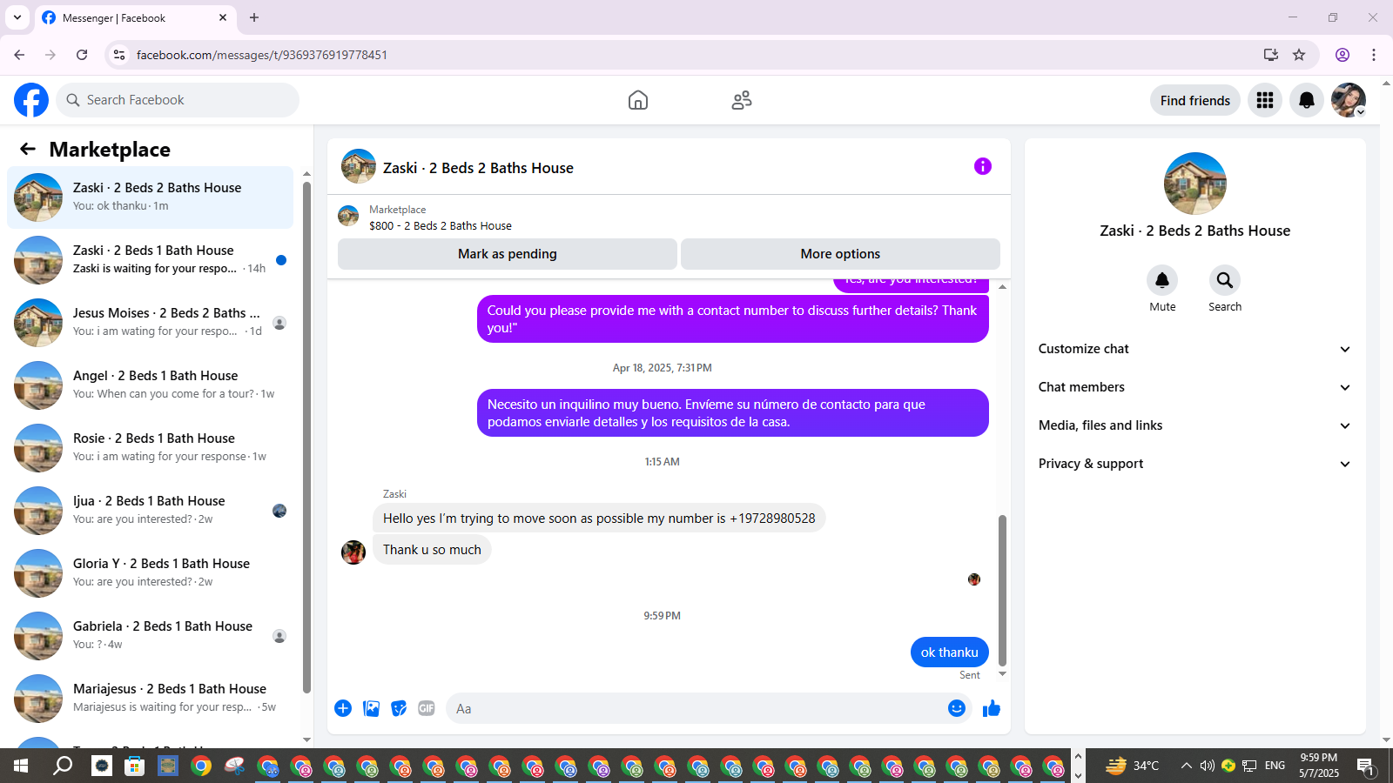Click Find friends button
Screen dimensions: 1393x783
(x=1195, y=100)
